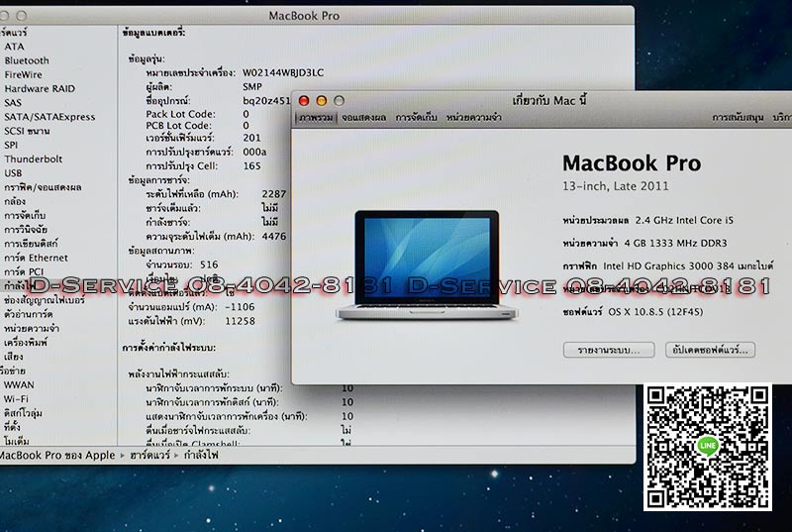Open การสนับสนุน tab
This screenshot has width=792, height=532.
(x=738, y=118)
